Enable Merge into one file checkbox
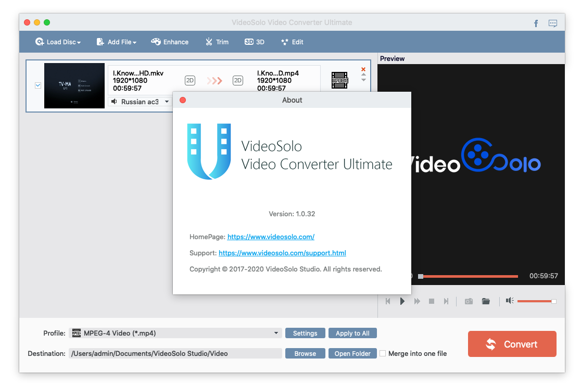This screenshot has width=581, height=383. (383, 353)
